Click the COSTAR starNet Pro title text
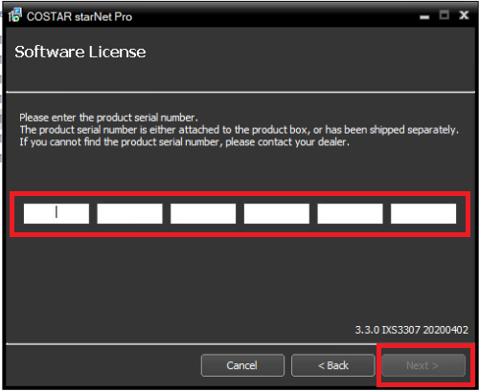The width and height of the screenshot is (479, 391). click(80, 16)
